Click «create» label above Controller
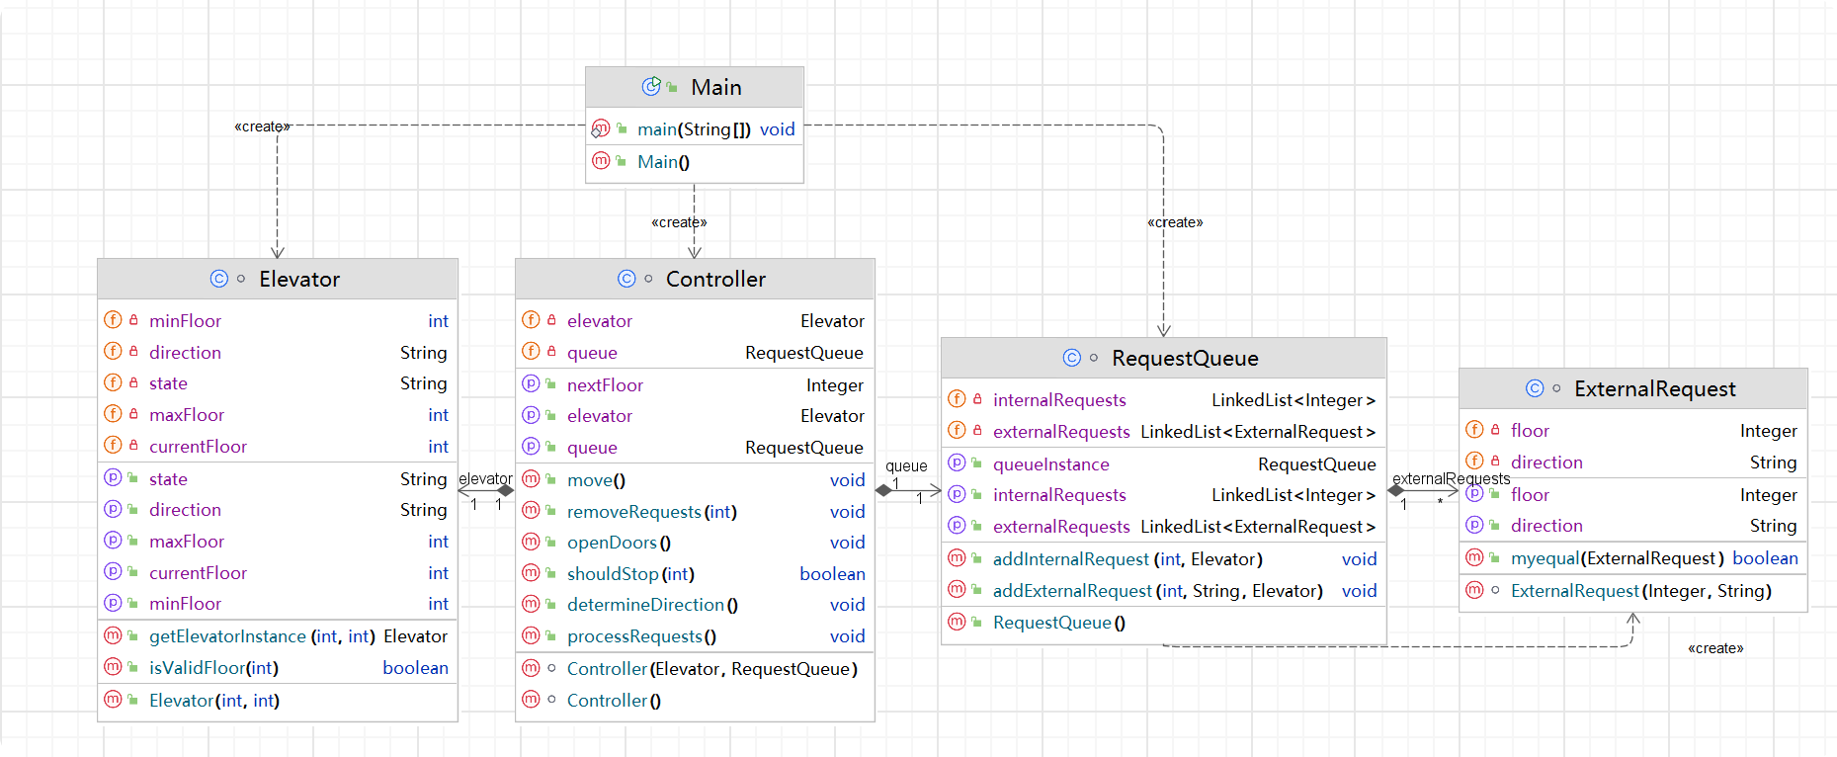 click(679, 222)
